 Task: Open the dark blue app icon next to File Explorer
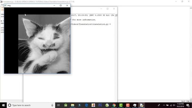coord(79,105)
